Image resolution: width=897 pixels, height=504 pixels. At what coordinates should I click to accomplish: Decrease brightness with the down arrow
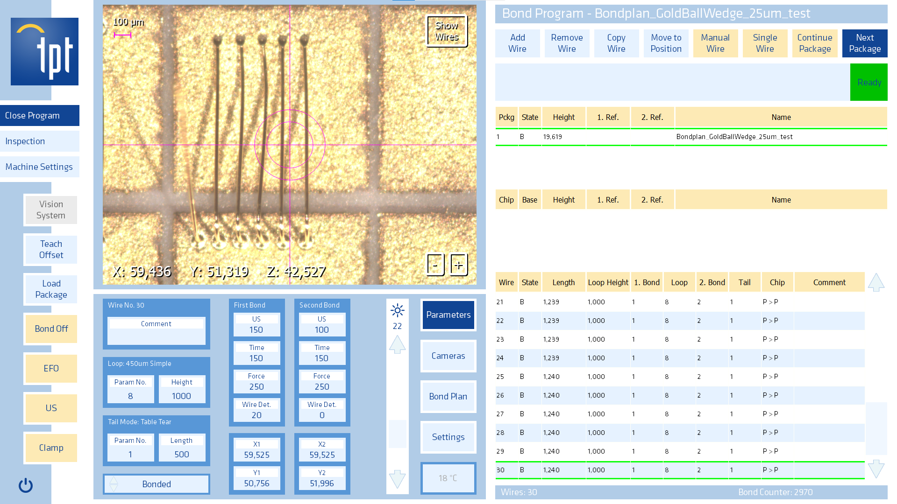point(398,479)
